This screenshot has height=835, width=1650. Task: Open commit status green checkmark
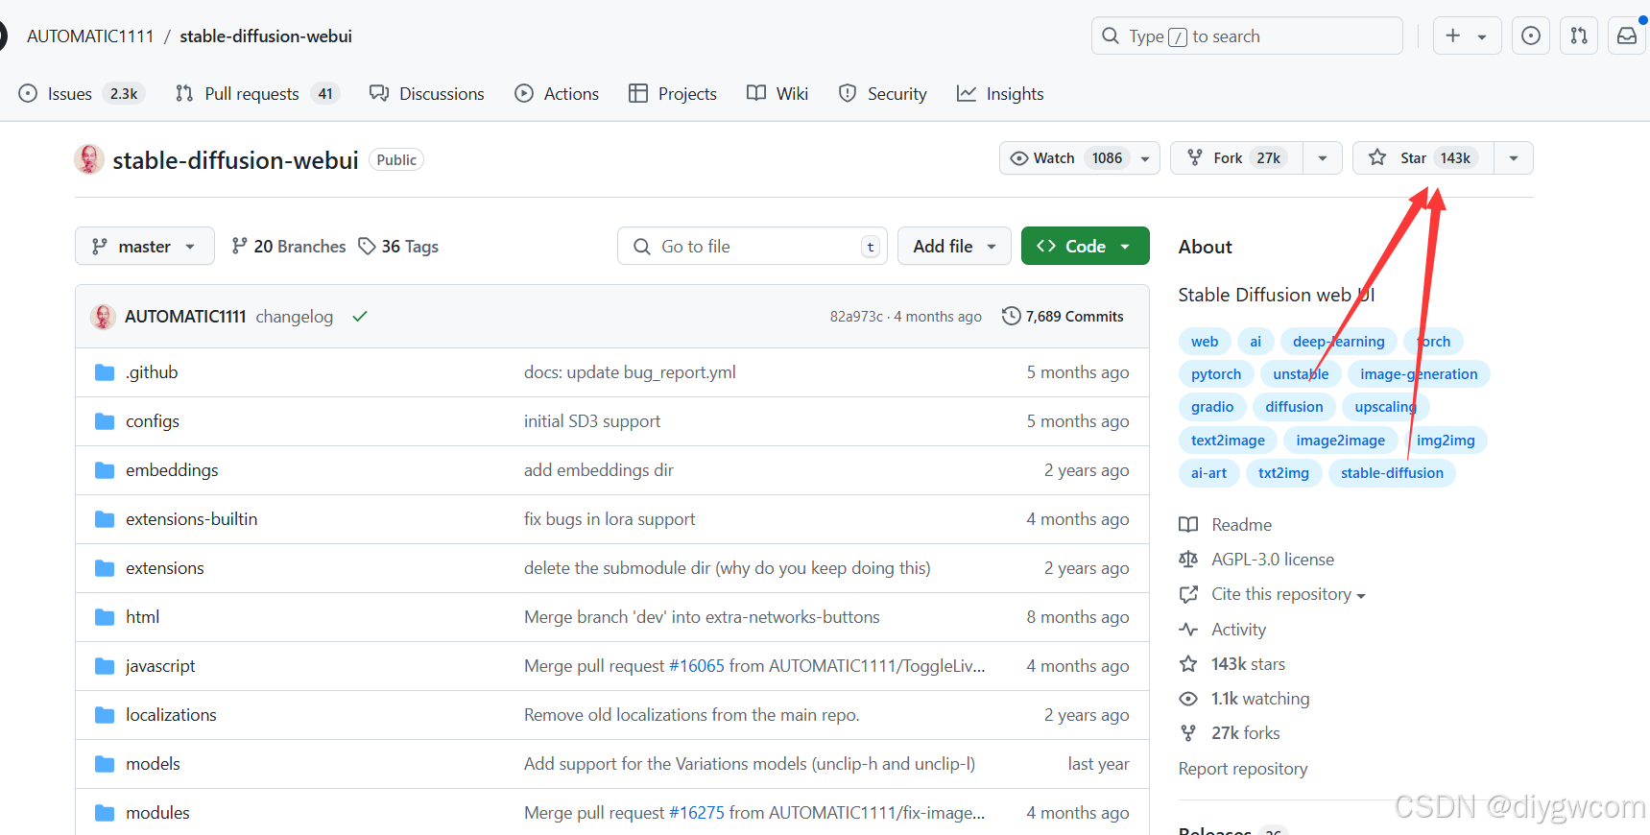click(360, 317)
